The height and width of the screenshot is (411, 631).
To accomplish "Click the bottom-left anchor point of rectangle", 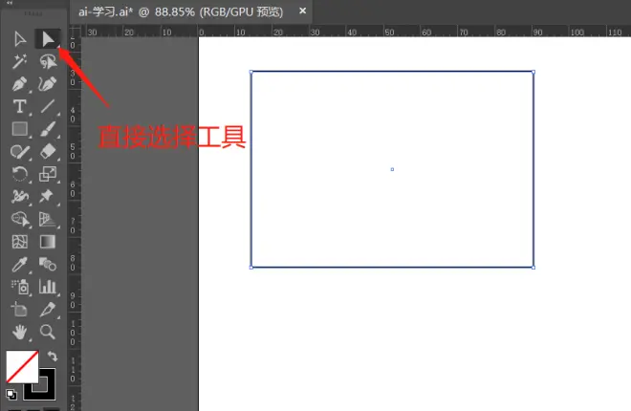I will (251, 268).
